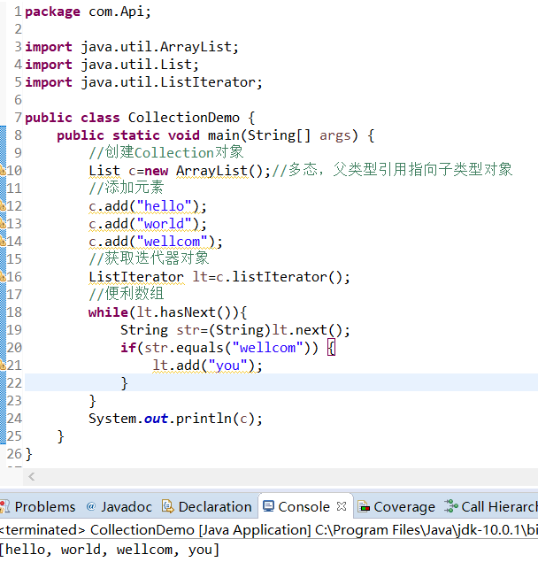Click 'ArrayList()' on line 10
The image size is (538, 562).
click(x=219, y=171)
